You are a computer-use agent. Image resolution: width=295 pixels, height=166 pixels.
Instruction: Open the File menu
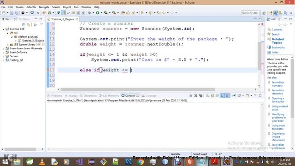pos(3,7)
